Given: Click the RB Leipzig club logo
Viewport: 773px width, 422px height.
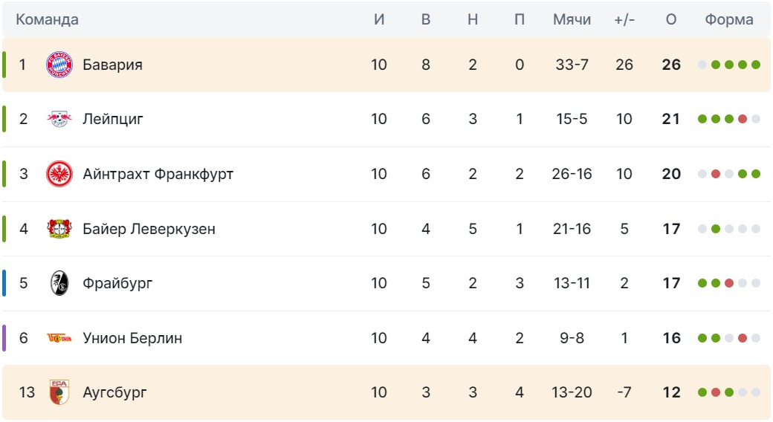Looking at the screenshot, I should click(59, 119).
